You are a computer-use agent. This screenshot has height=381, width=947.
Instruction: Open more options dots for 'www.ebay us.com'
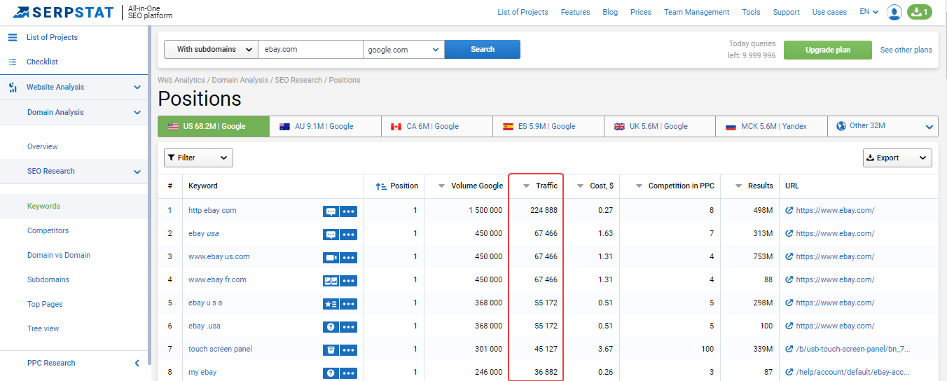coord(349,257)
